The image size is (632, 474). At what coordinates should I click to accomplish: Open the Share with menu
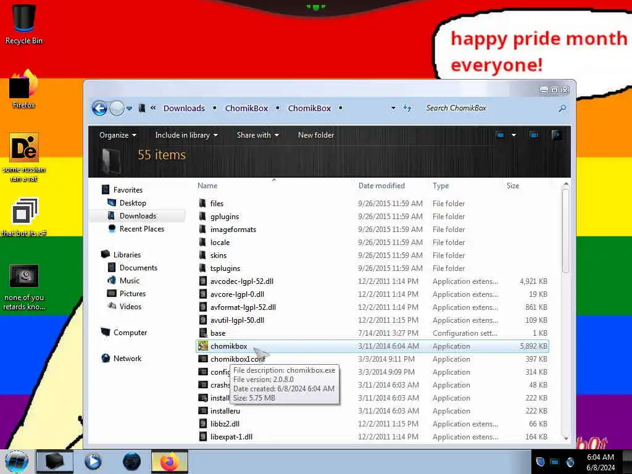point(257,135)
